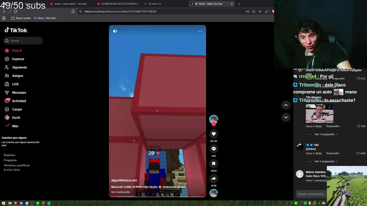Viewport: 367px width, 206px height.
Task: Bookmark this page from the address bar
Action: pos(73,11)
